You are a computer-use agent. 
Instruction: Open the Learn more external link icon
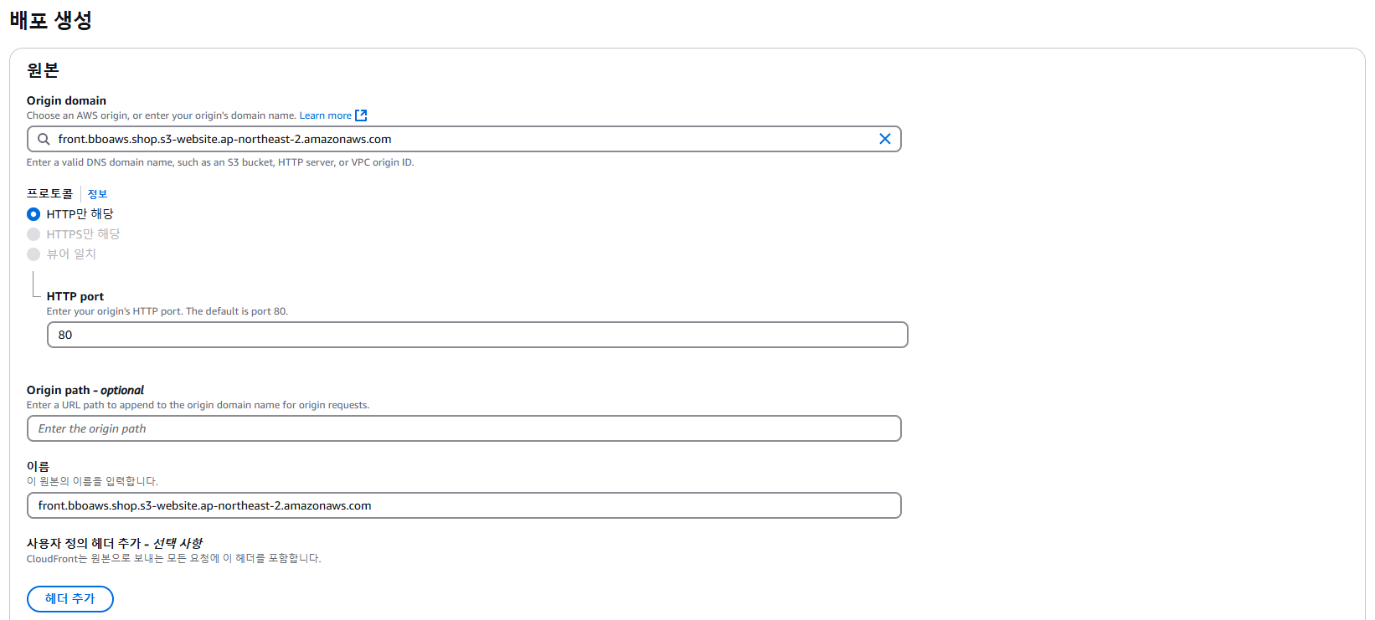coord(361,115)
